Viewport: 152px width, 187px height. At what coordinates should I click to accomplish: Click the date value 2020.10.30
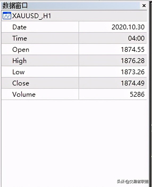128,27
